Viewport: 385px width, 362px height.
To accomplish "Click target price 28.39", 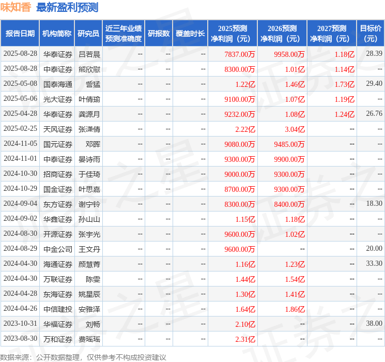I will pos(374,54).
